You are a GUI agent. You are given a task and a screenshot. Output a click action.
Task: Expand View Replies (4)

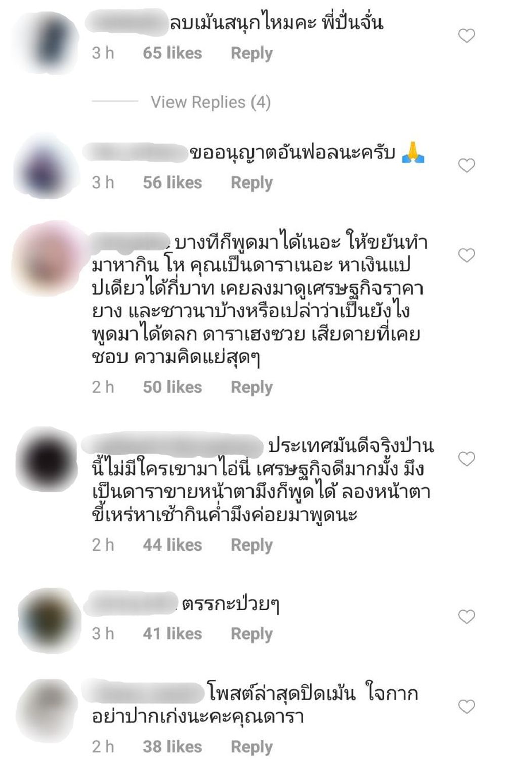click(x=210, y=102)
